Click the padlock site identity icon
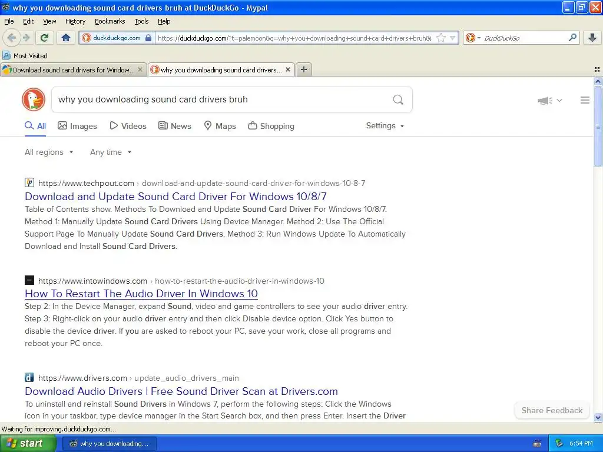603x452 pixels. point(148,38)
